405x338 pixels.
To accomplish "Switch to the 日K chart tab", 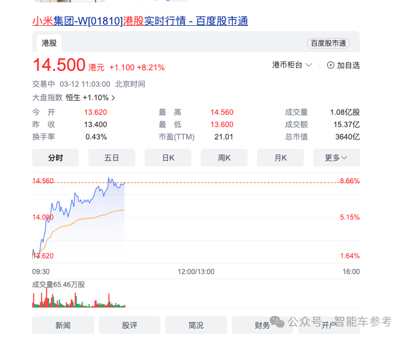I will click(x=168, y=158).
